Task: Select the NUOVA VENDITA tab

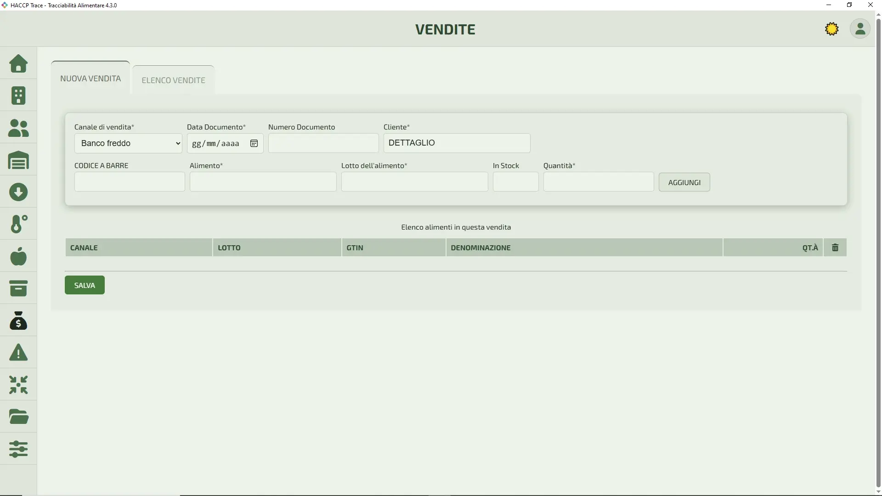Action: coord(90,78)
